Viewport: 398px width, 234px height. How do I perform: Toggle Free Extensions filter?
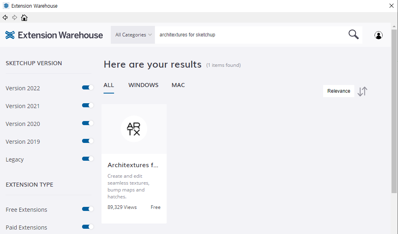pos(88,209)
